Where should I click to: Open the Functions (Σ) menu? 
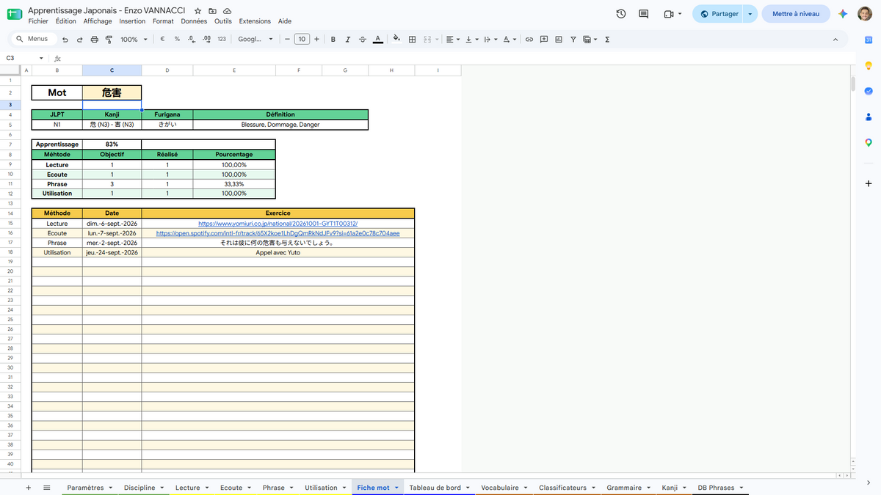tap(607, 40)
